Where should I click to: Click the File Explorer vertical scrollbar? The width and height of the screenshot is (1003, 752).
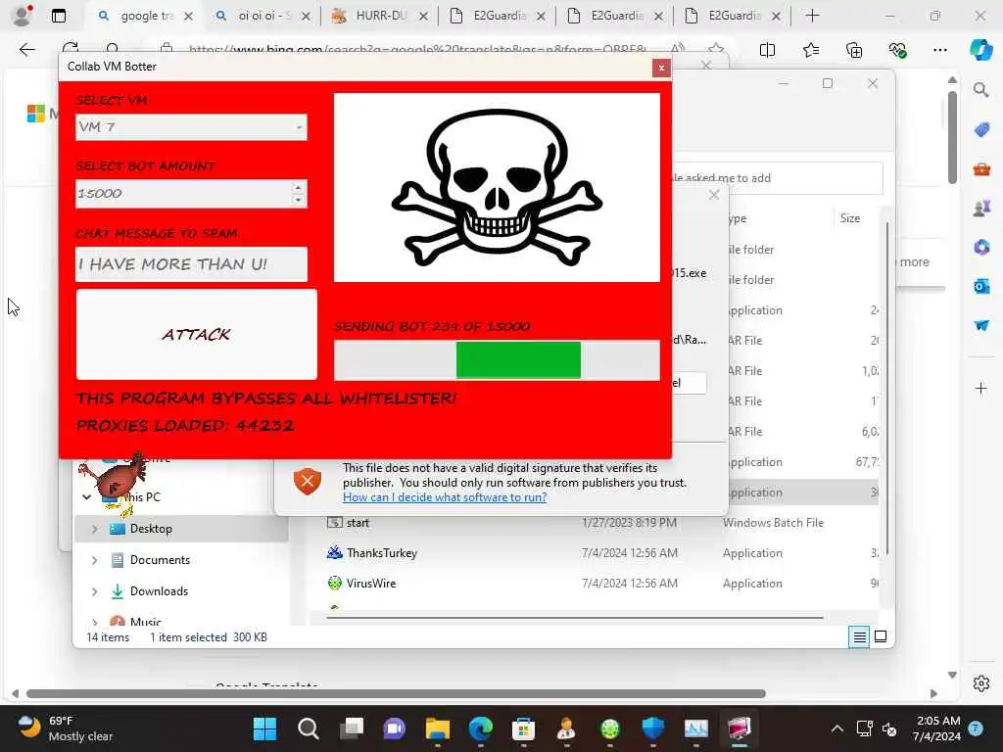887,388
